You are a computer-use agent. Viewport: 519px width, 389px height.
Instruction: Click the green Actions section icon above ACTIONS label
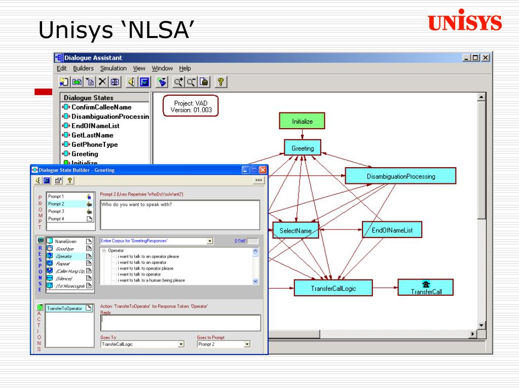click(x=40, y=307)
